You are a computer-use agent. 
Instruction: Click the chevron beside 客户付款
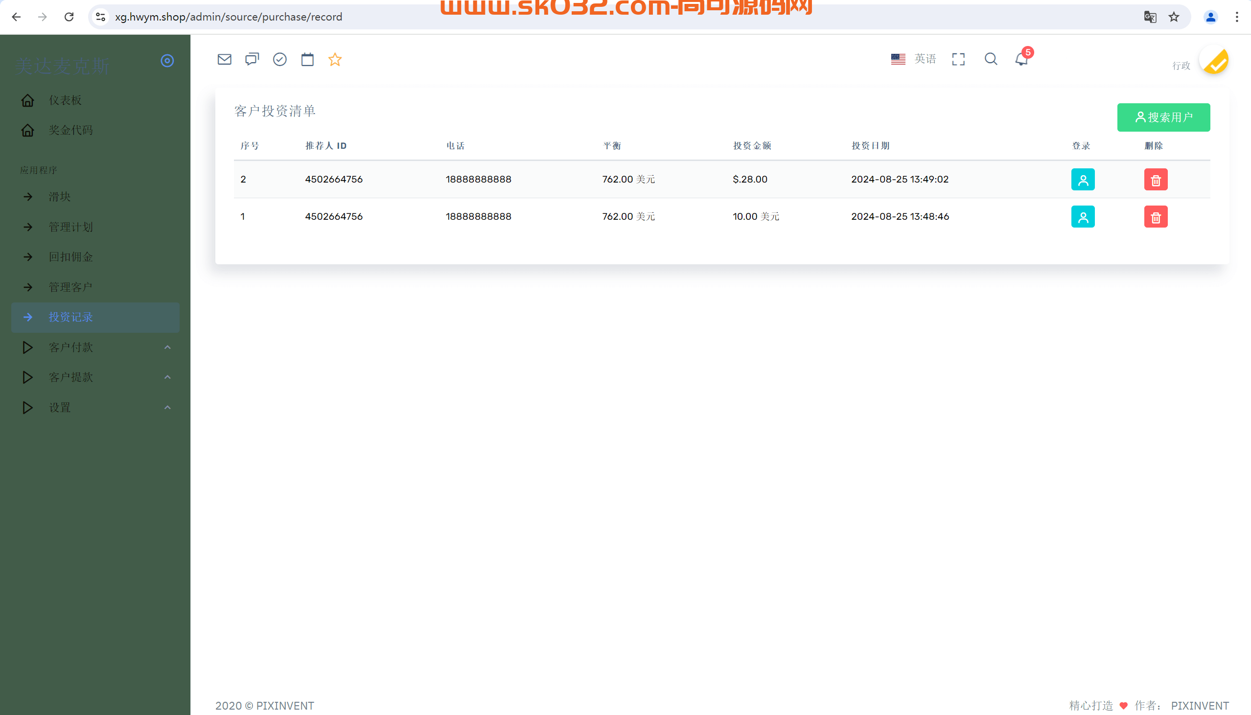point(167,347)
